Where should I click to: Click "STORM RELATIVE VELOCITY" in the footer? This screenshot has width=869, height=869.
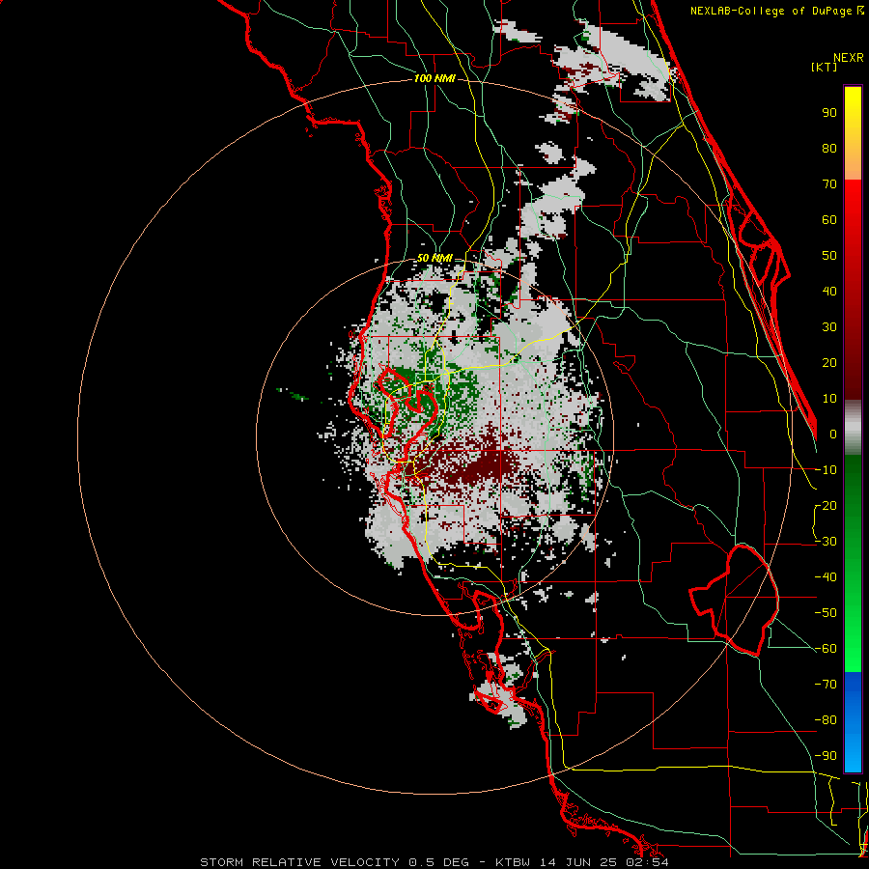pyautogui.click(x=299, y=862)
